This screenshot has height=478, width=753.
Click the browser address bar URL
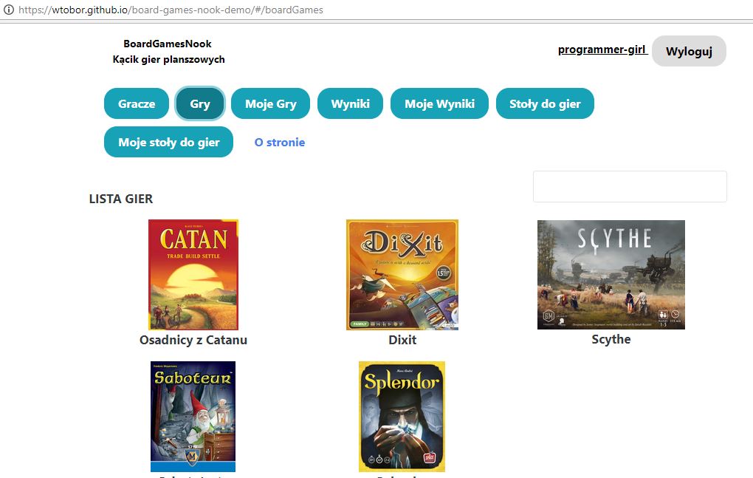pos(171,10)
